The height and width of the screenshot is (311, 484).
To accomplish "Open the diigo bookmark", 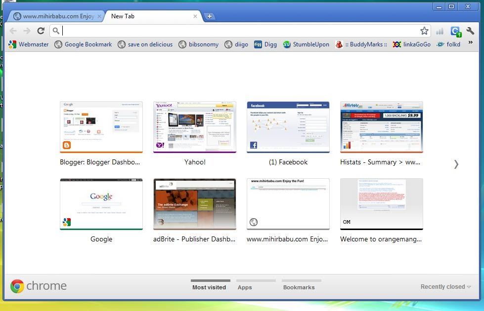I will 236,44.
